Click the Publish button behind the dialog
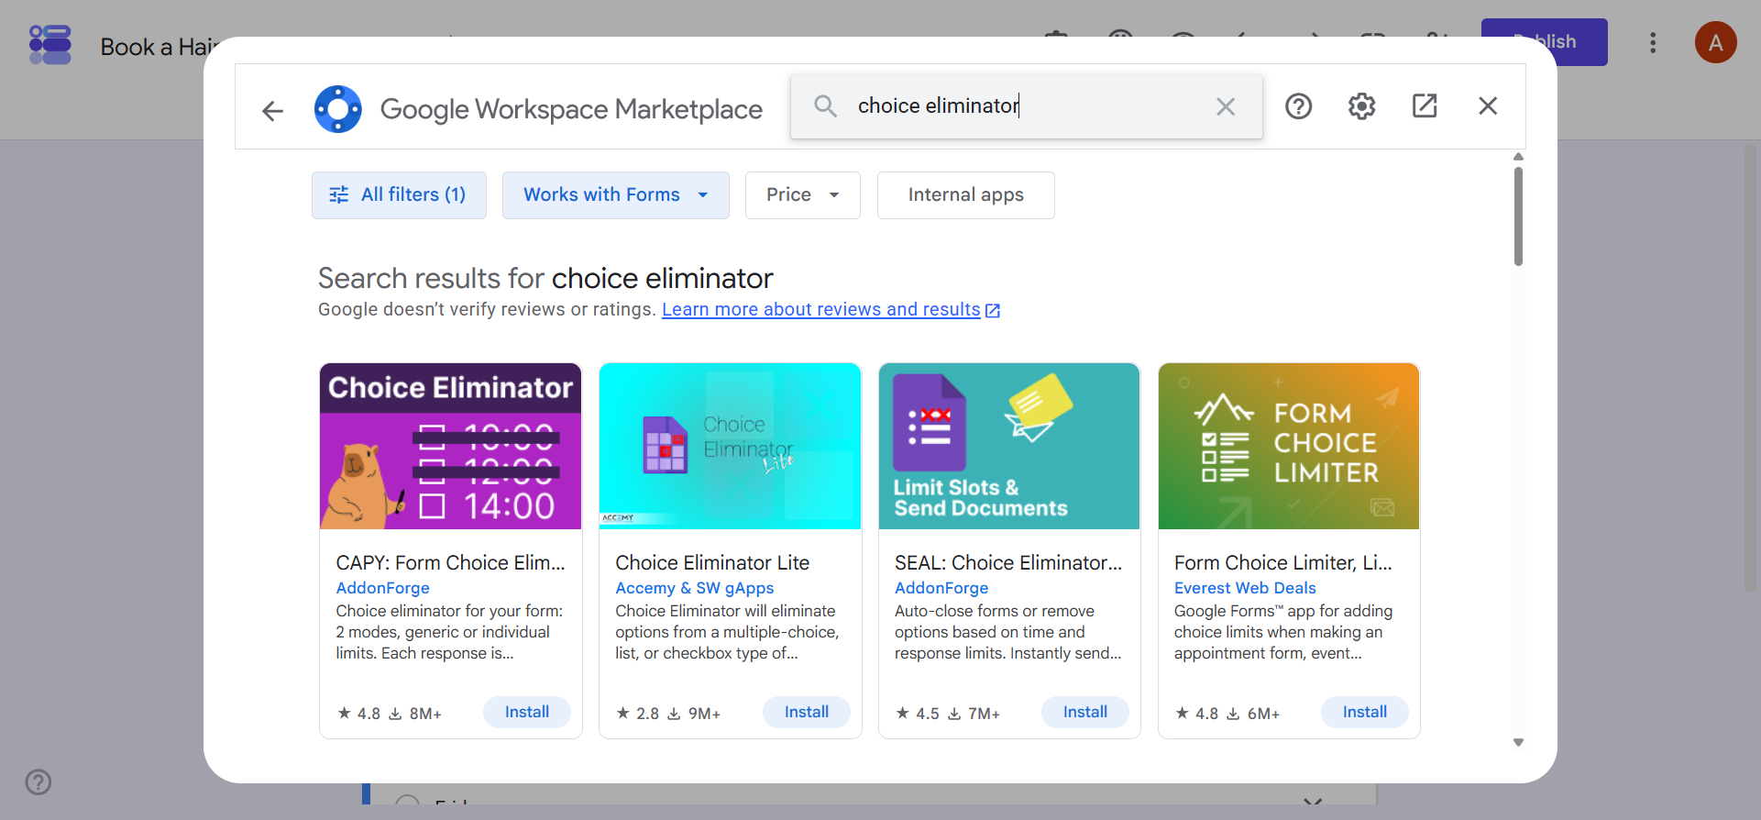Viewport: 1761px width, 820px height. (1545, 42)
